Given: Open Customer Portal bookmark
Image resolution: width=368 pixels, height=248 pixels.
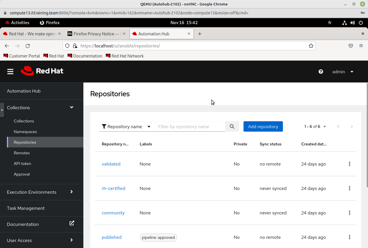Looking at the screenshot, I should coord(22,56).
